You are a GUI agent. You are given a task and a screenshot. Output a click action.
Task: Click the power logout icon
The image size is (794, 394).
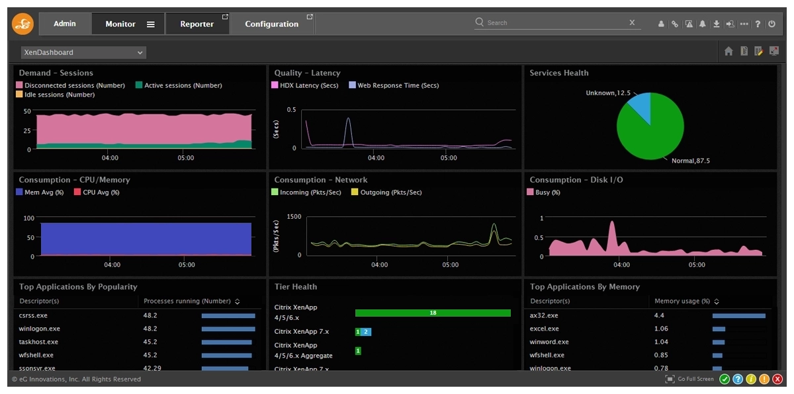point(772,24)
